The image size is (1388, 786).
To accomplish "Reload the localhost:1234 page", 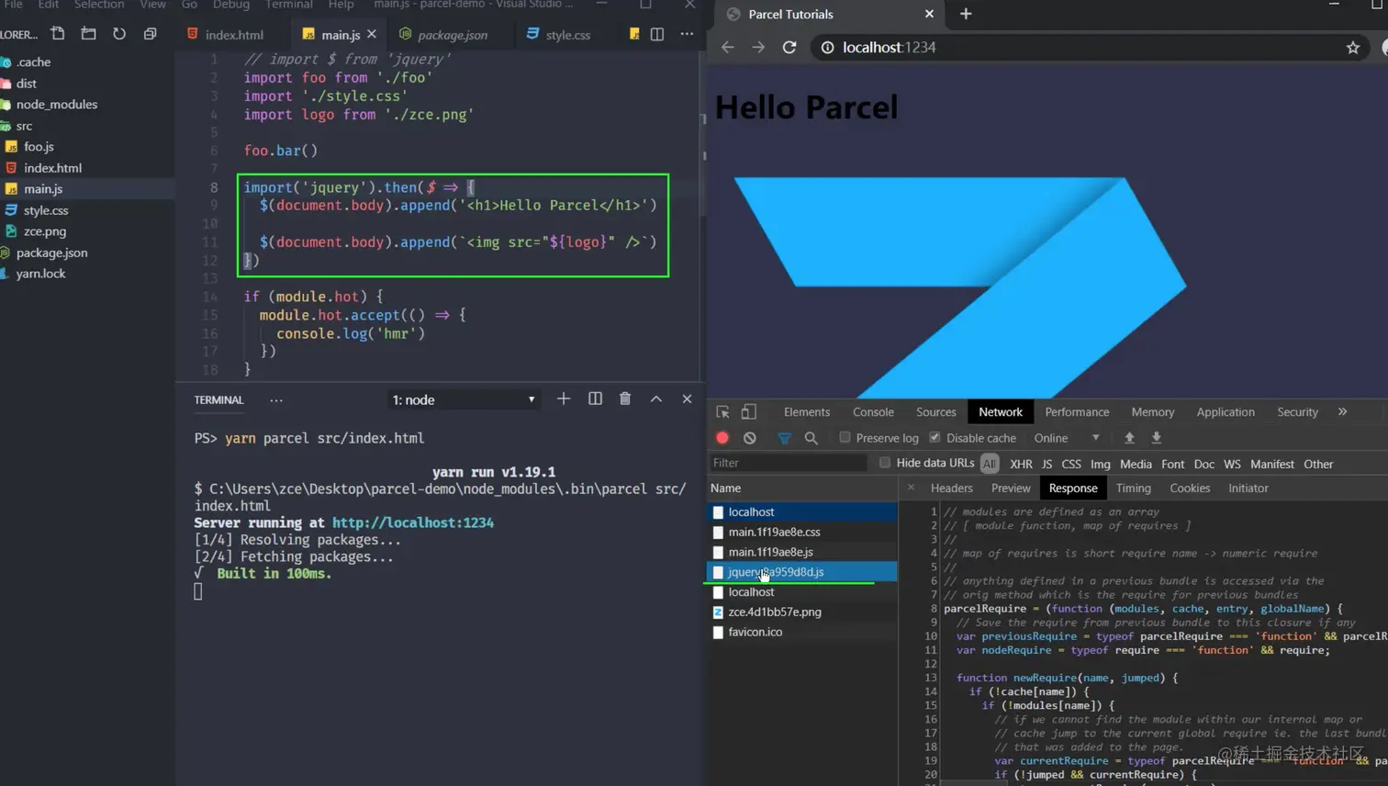I will tap(789, 47).
